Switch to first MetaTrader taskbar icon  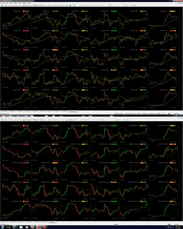tap(38, 227)
